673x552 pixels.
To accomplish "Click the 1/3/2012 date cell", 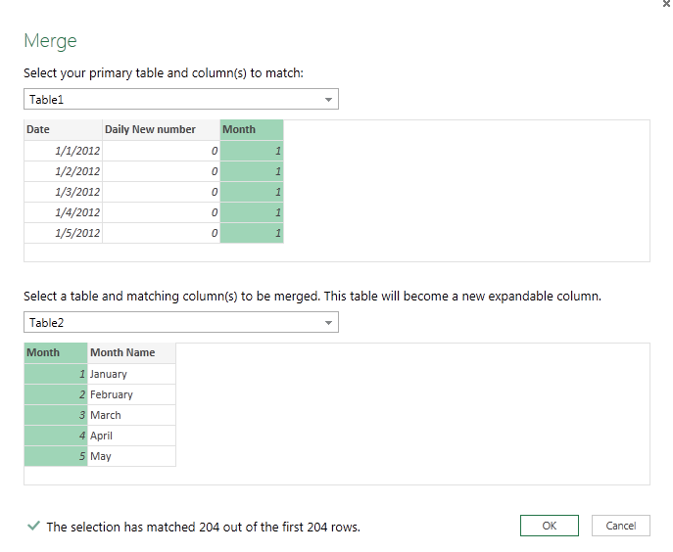I will point(63,192).
